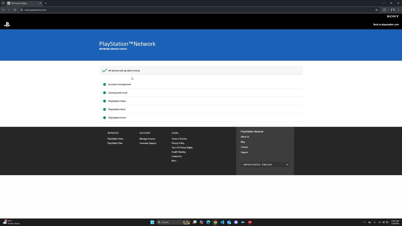Expand the More... legal links
Viewport: 402px width, 226px height.
click(175, 161)
